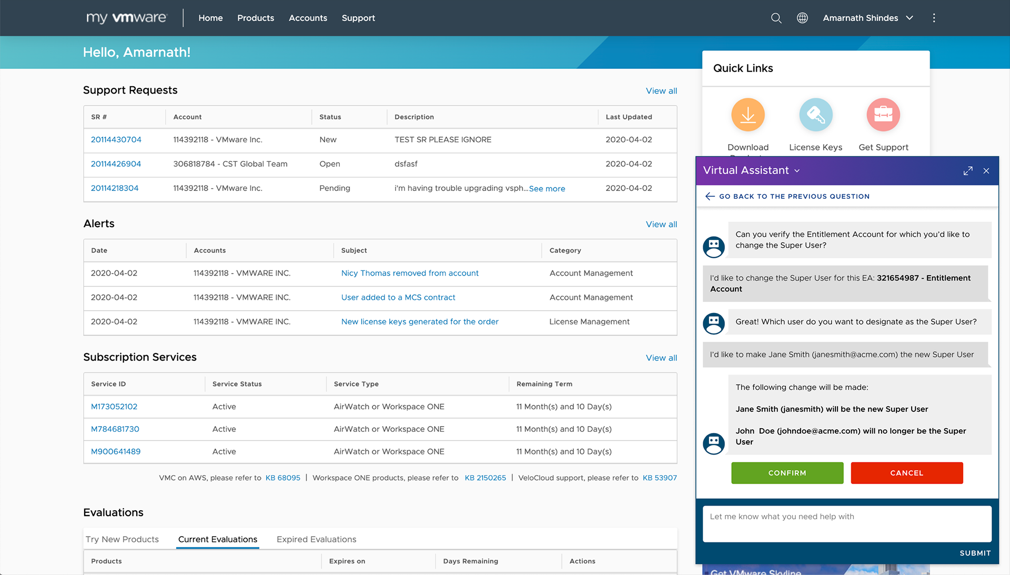Open the Accounts menu

(x=308, y=18)
